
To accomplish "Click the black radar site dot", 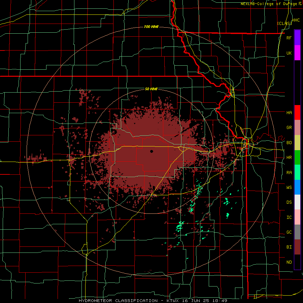I will pyautogui.click(x=151, y=151).
